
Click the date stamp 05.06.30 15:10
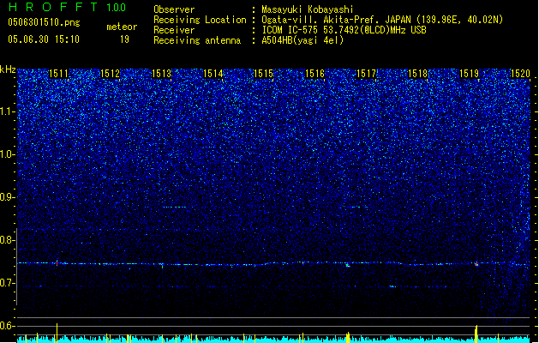[x=44, y=39]
